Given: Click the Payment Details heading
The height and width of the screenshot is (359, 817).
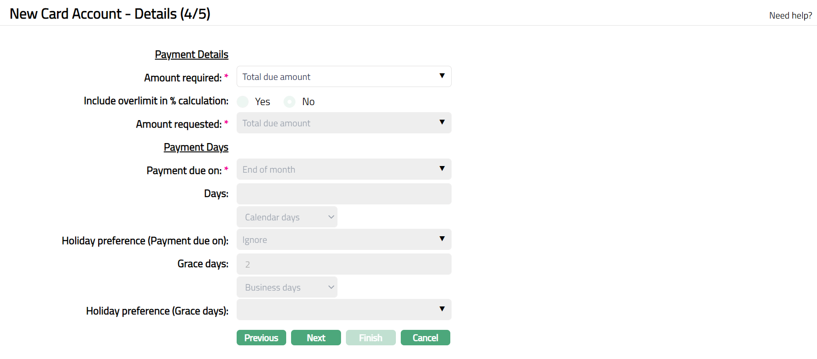Looking at the screenshot, I should click(192, 54).
